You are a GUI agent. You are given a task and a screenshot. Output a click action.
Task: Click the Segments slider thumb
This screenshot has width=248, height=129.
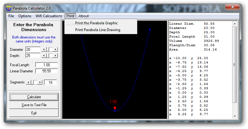click(x=36, y=82)
